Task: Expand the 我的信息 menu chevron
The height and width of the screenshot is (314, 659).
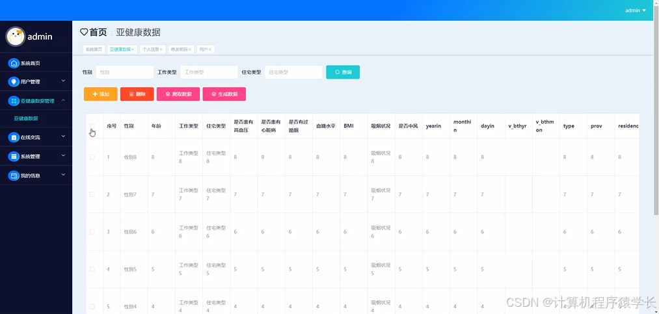Action: click(64, 175)
